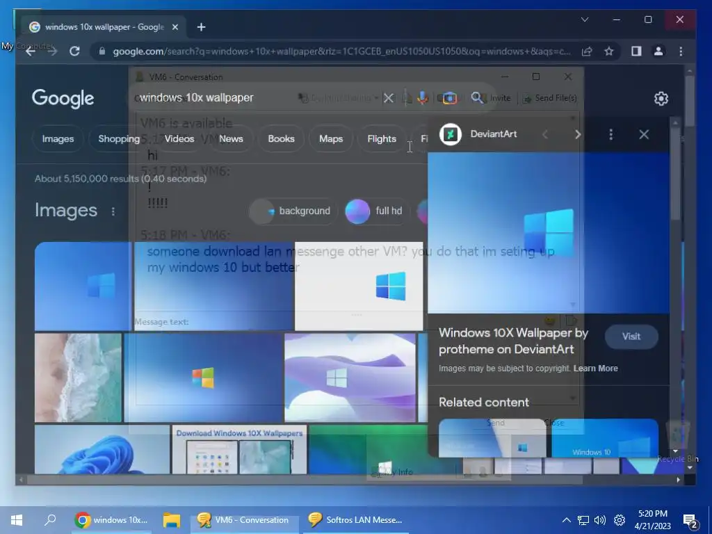Click the Images section heading
712x534 pixels.
point(66,211)
